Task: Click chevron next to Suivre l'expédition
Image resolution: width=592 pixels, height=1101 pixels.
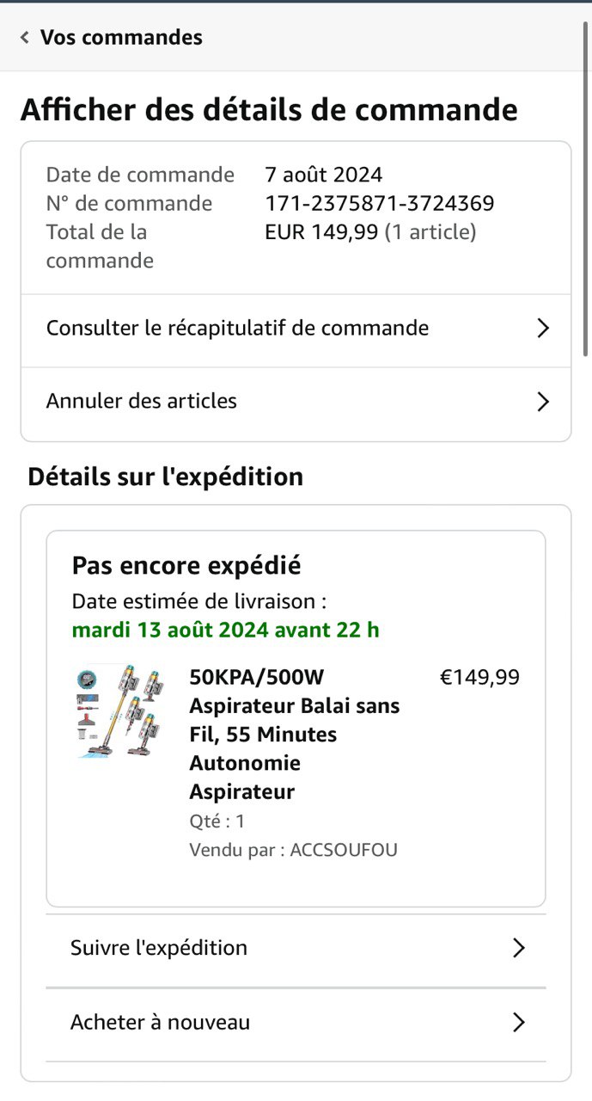Action: click(x=518, y=948)
